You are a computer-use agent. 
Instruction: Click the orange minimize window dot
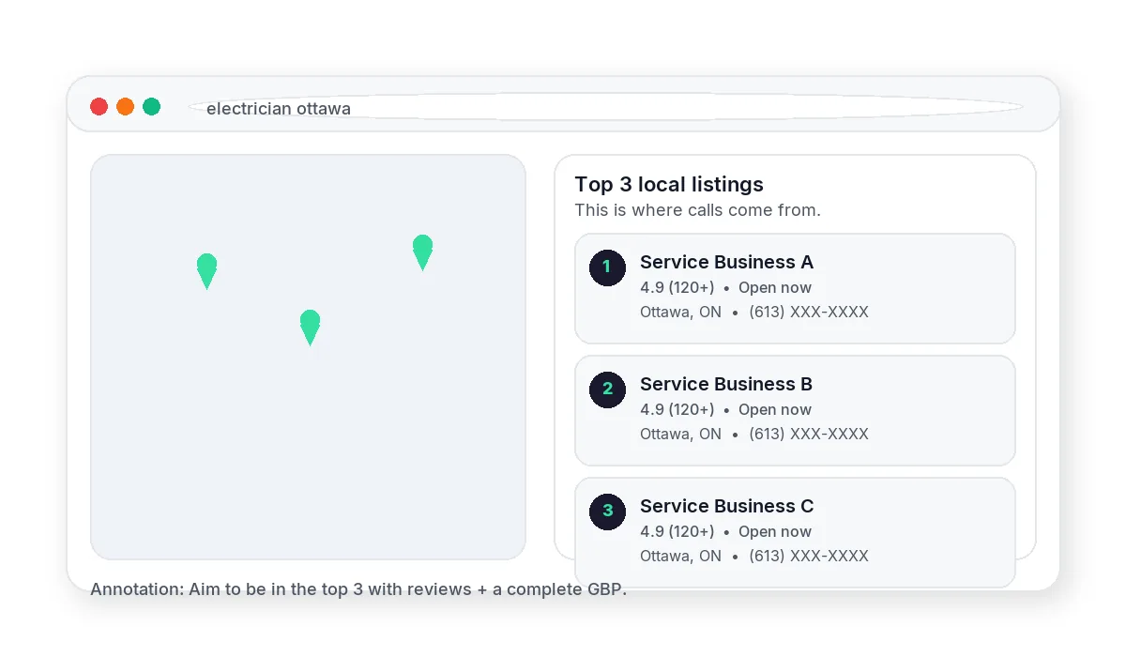point(125,106)
